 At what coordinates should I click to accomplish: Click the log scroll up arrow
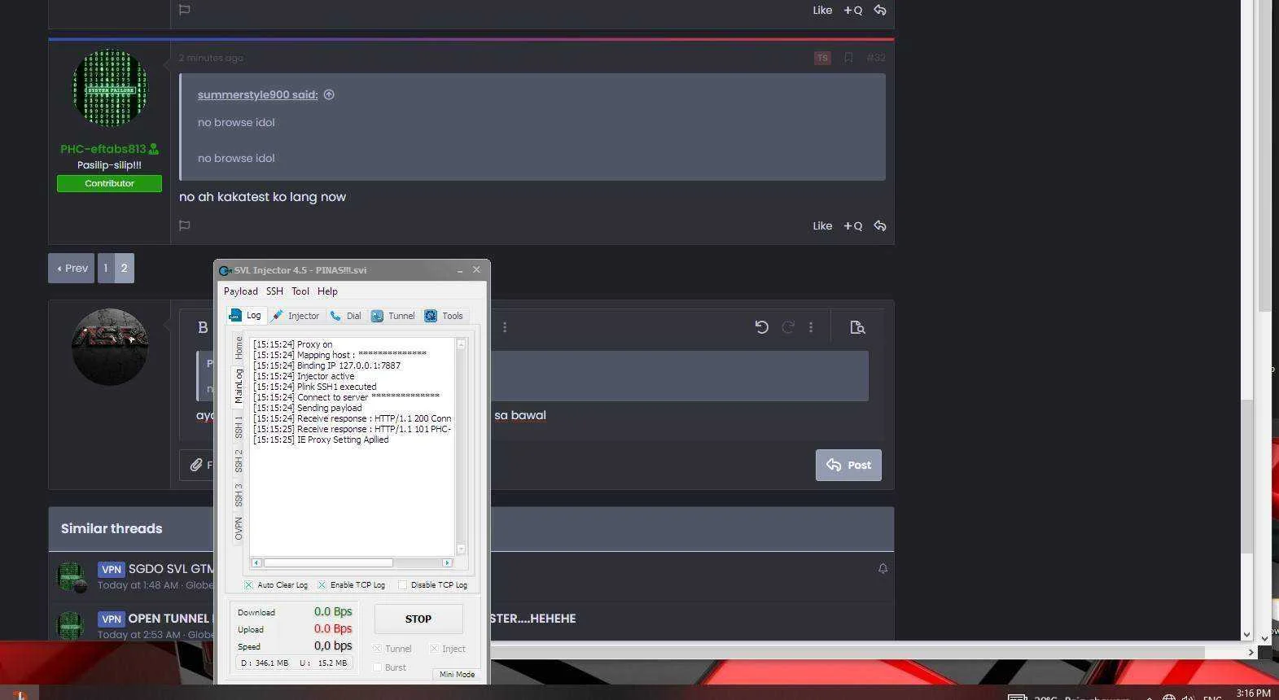pyautogui.click(x=462, y=344)
